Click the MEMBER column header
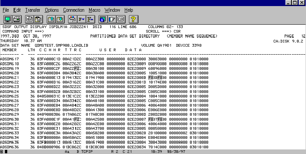Viewport: 306px width, 154px height. tap(10, 50)
